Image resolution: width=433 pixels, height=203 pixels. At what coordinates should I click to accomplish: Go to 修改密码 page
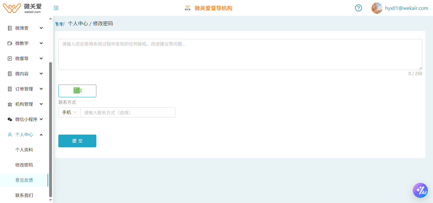pos(24,165)
